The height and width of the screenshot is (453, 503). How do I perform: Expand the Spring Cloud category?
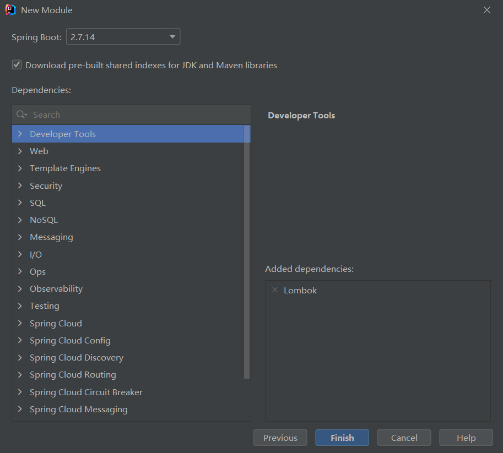coord(20,323)
